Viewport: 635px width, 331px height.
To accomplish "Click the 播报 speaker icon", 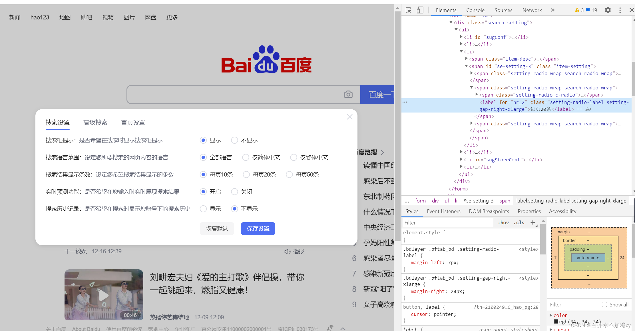I will click(x=287, y=252).
